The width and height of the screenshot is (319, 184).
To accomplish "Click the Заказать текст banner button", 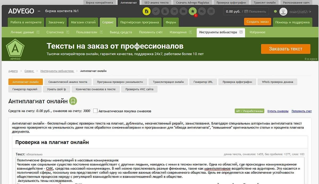I will (x=286, y=49).
